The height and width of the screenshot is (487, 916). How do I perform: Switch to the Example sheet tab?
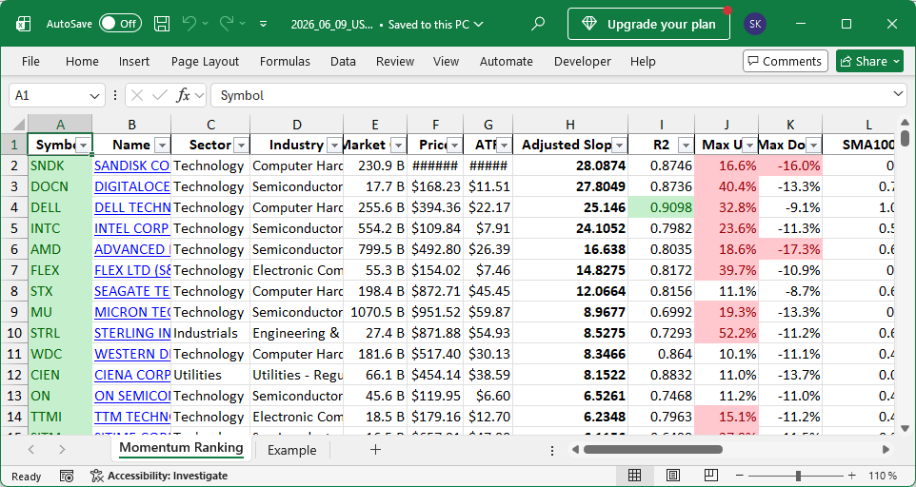291,450
